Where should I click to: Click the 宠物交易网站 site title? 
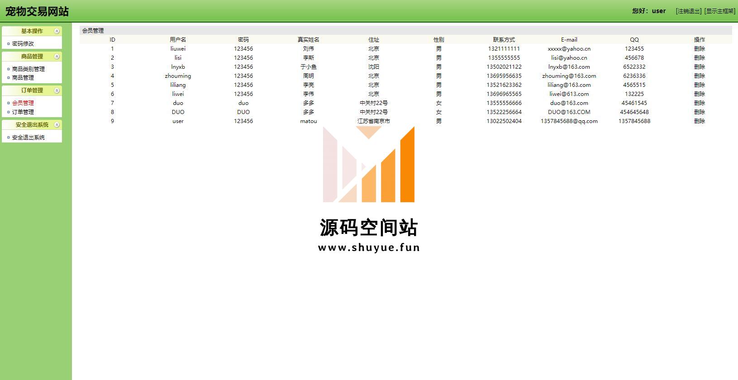(x=37, y=11)
